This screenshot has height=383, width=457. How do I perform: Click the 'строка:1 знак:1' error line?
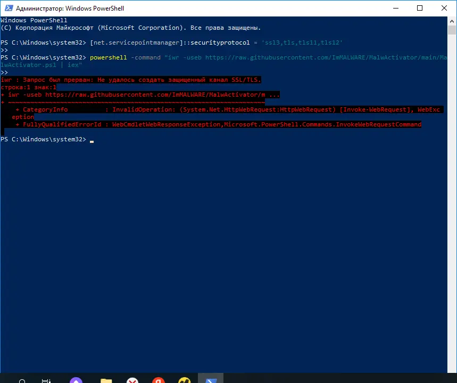pos(28,87)
